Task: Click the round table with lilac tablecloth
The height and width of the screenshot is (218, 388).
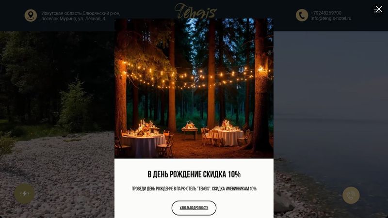Action: 144,144
